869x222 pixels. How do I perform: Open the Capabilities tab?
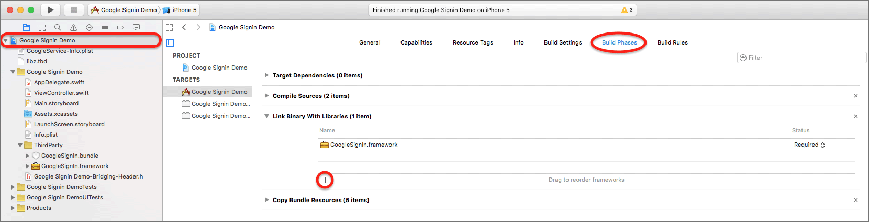pyautogui.click(x=416, y=42)
